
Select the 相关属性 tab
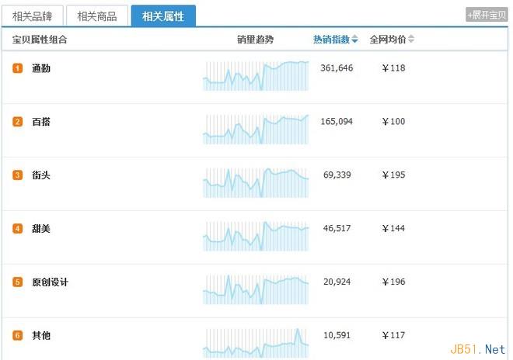click(x=163, y=16)
